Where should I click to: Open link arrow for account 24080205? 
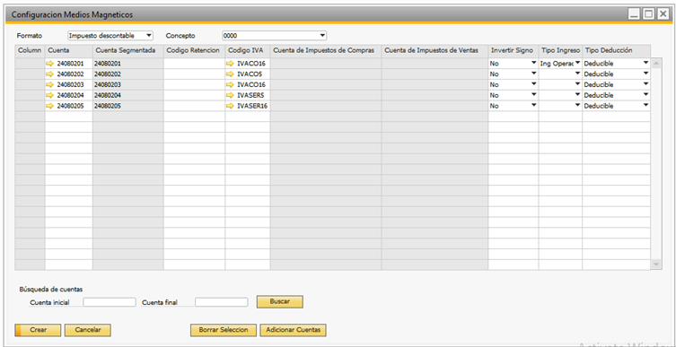pyautogui.click(x=50, y=106)
